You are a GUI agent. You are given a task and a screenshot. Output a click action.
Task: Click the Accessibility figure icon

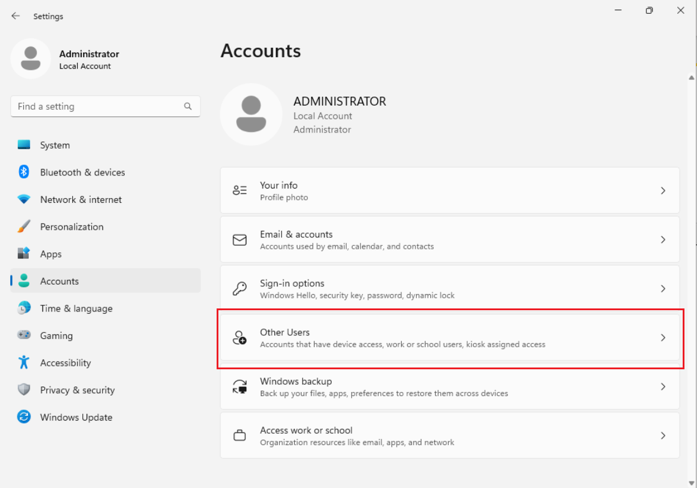24,362
